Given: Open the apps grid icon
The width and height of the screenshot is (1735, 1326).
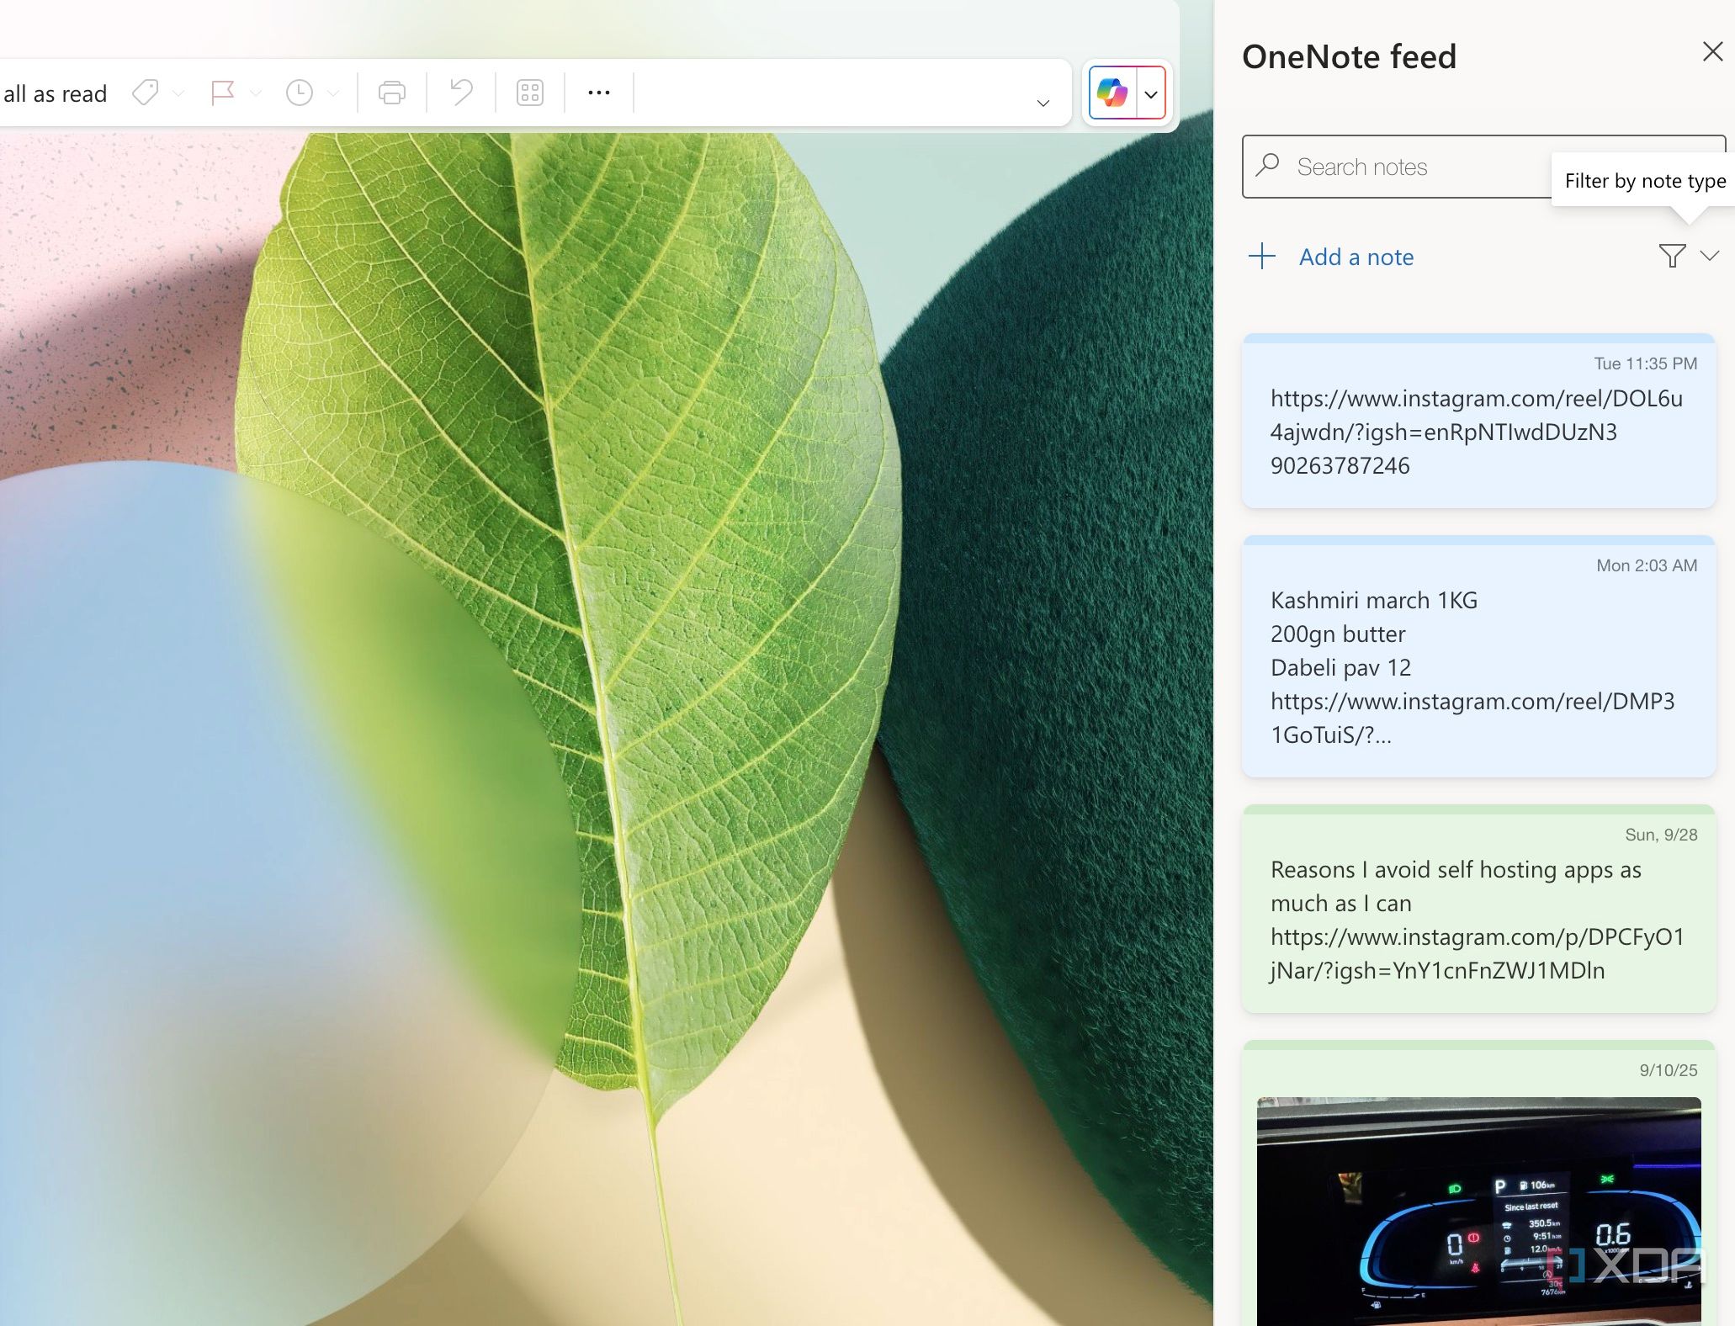Looking at the screenshot, I should pyautogui.click(x=530, y=93).
